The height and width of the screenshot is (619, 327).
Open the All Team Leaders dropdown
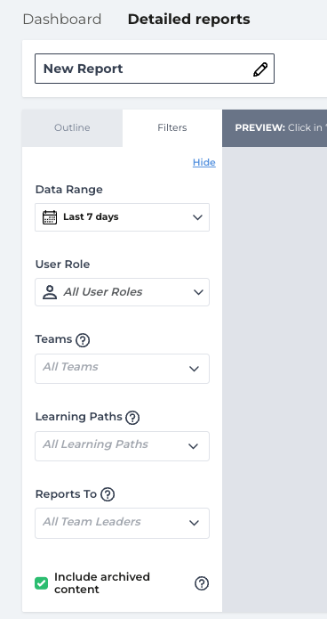click(x=122, y=523)
